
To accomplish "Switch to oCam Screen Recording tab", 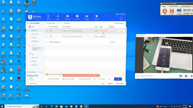I will click(174, 6).
